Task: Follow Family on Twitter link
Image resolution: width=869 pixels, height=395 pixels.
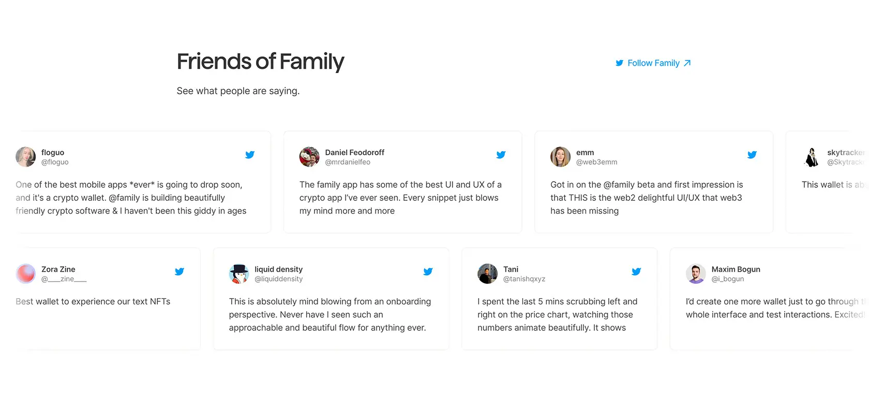Action: point(653,63)
